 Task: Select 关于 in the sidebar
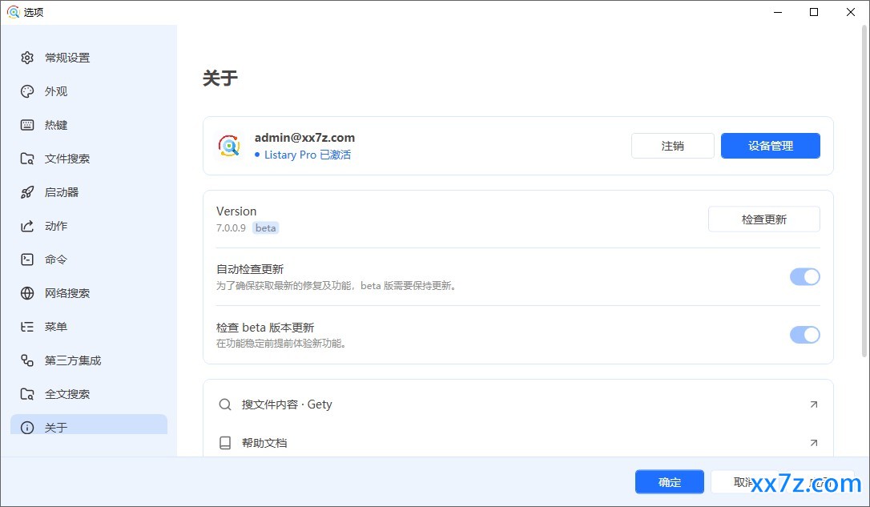tap(89, 426)
